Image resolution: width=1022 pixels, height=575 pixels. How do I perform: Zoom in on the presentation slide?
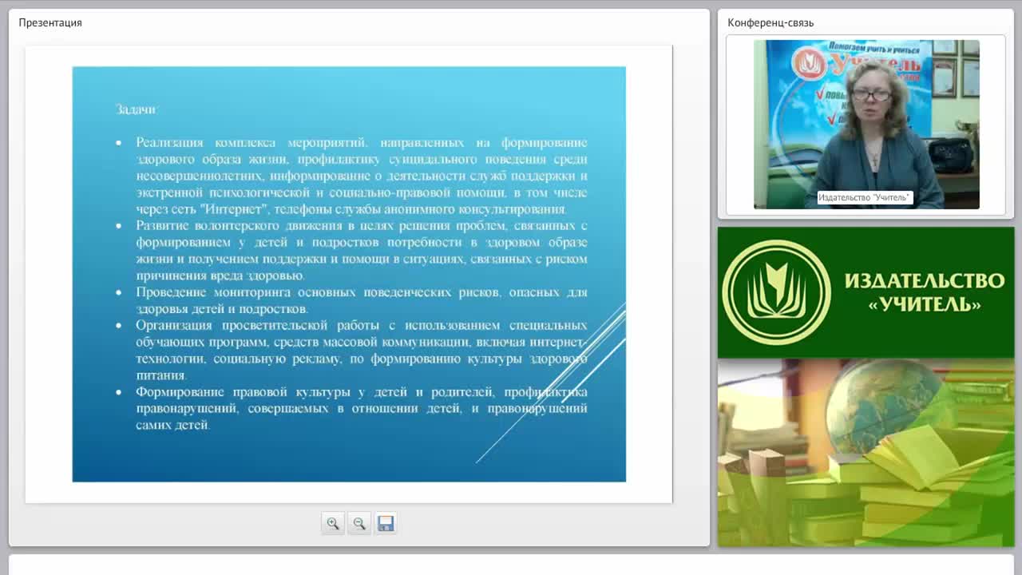coord(333,523)
